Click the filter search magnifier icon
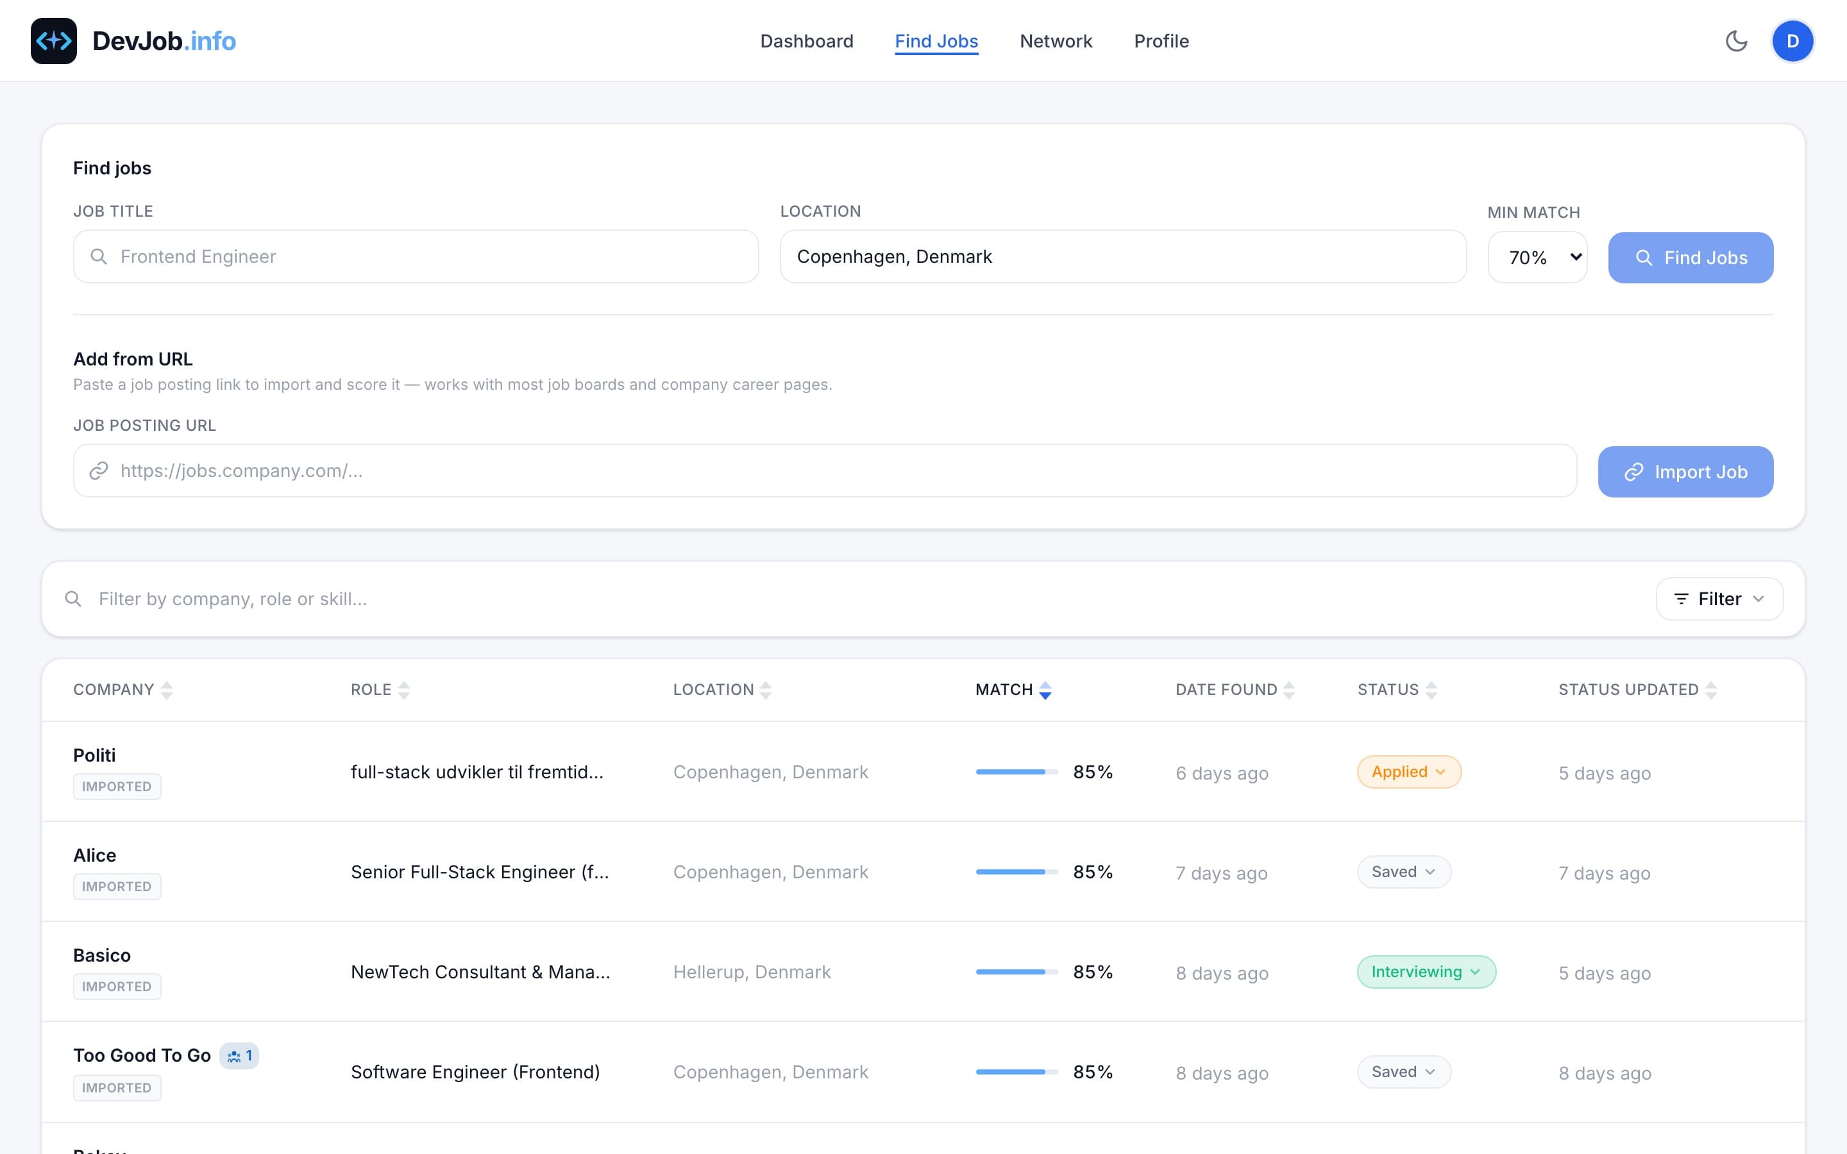 click(x=73, y=599)
